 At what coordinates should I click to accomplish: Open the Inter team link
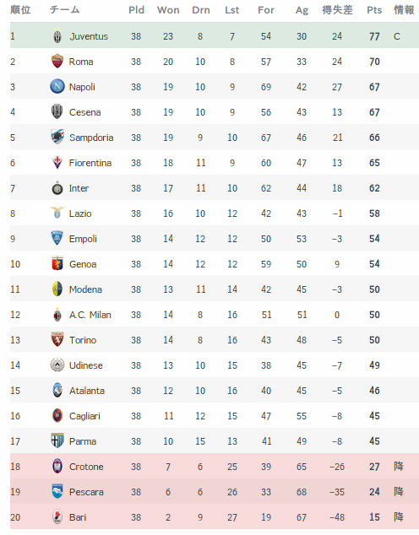pyautogui.click(x=79, y=188)
